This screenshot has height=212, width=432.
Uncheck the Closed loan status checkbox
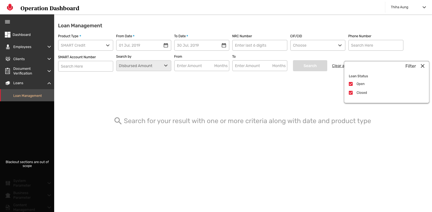click(x=351, y=93)
